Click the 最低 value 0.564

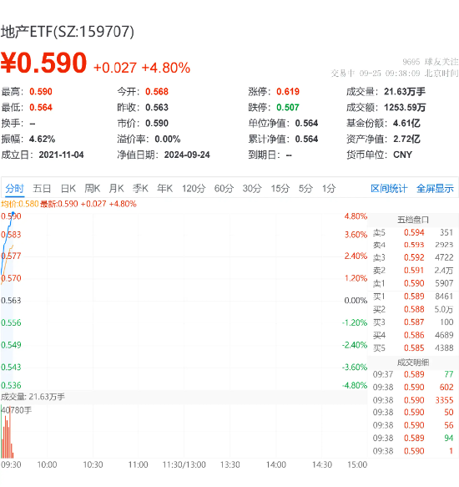pos(41,108)
